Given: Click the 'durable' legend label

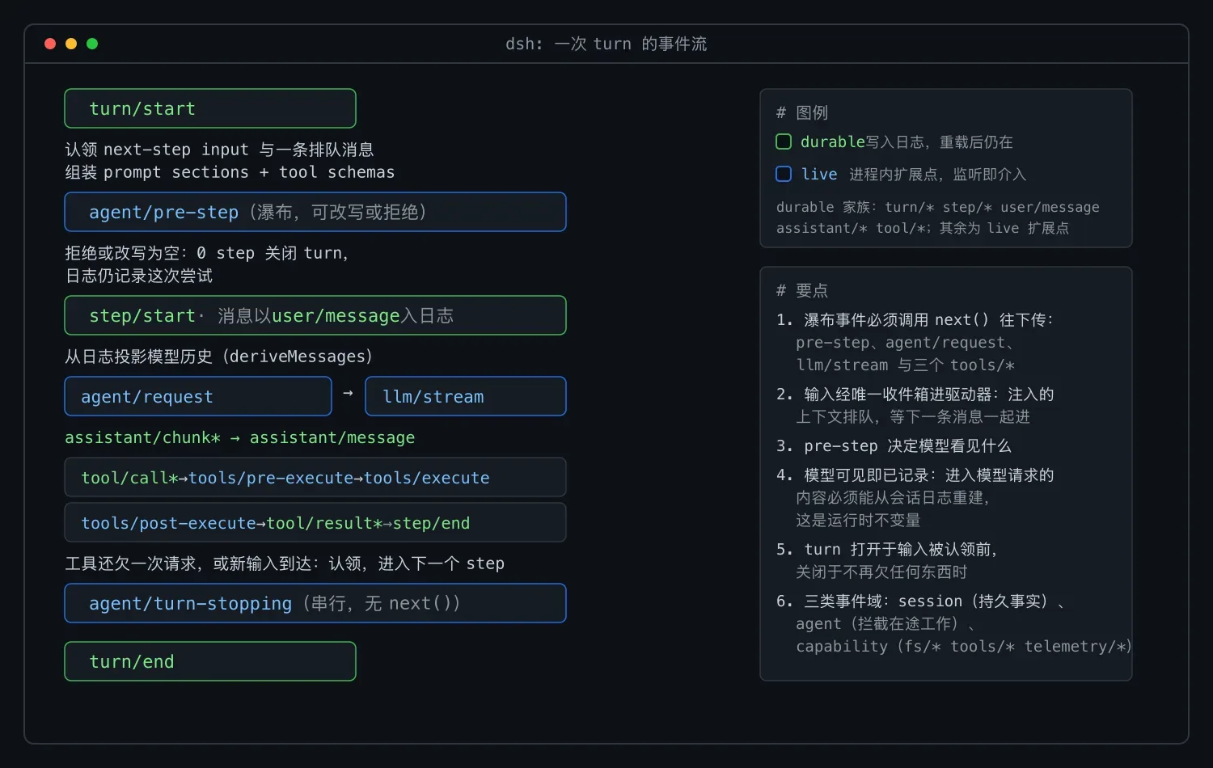Looking at the screenshot, I should point(833,142).
